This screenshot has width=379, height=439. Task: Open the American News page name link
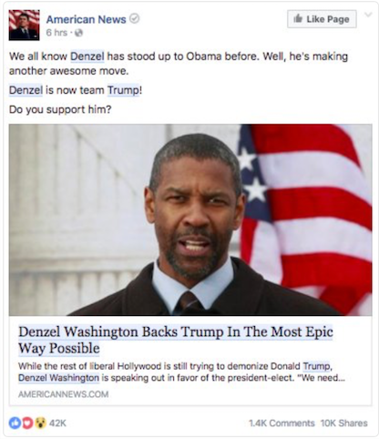pyautogui.click(x=86, y=19)
